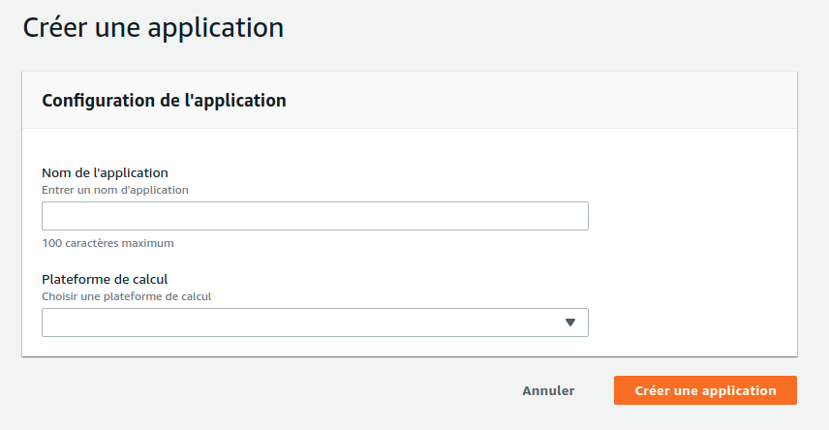Expand the compute platform select box
The width and height of the screenshot is (829, 430).
[315, 322]
